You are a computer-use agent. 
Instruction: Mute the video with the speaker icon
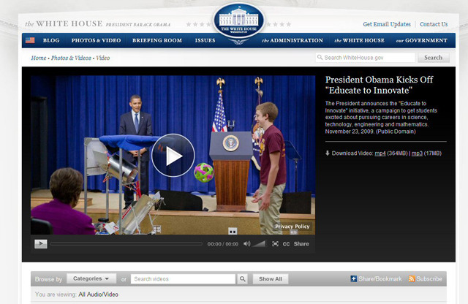246,244
